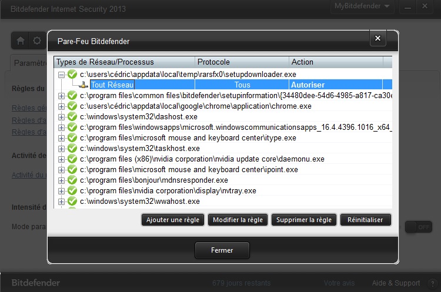Select the nvidia daemonu.exe path row
441x292 pixels.
pyautogui.click(x=202, y=159)
